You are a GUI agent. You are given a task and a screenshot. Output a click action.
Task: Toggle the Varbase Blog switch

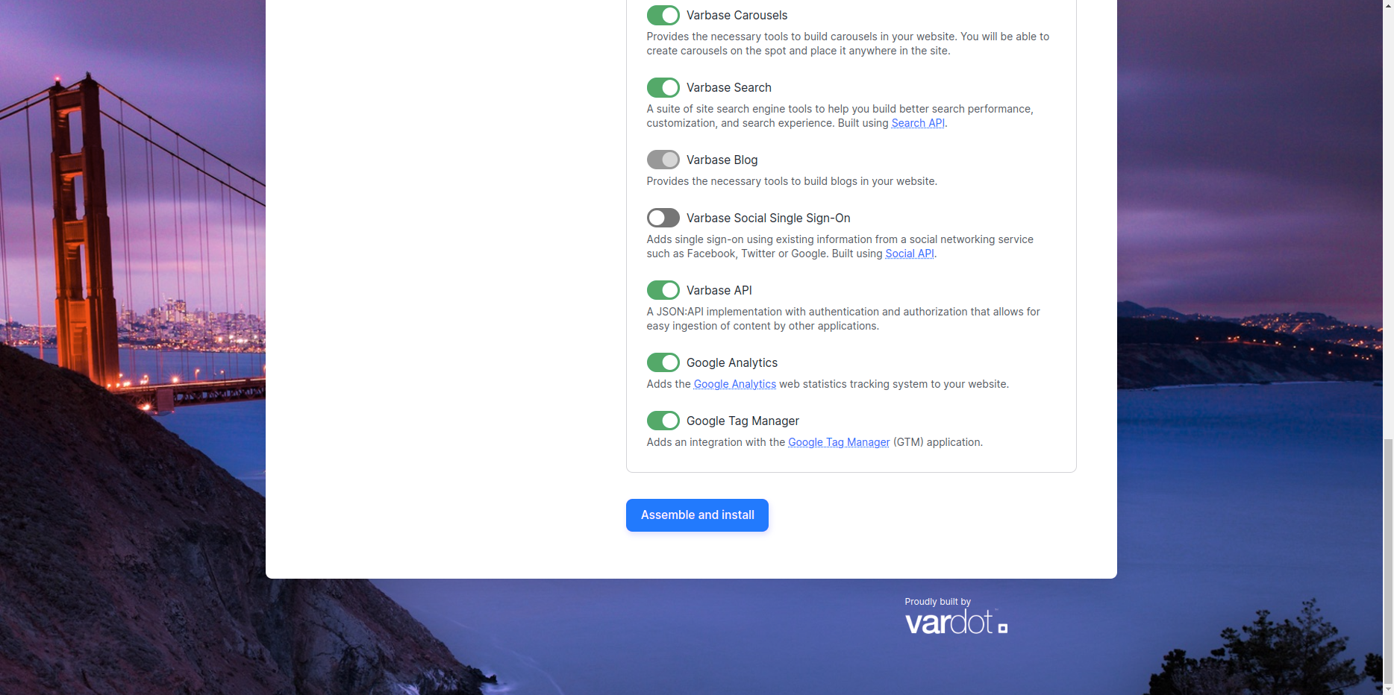point(663,160)
